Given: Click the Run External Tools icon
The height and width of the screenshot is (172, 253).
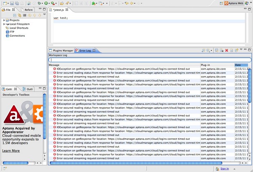Looking at the screenshot, I should click(53, 3).
